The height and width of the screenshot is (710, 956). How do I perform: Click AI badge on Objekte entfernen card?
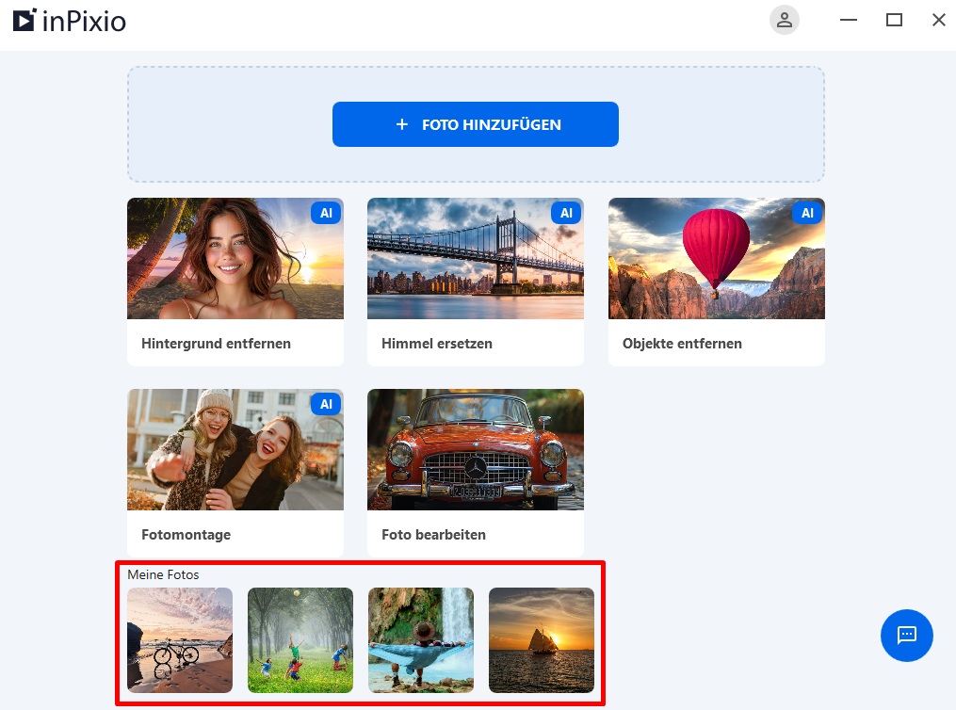(x=807, y=213)
